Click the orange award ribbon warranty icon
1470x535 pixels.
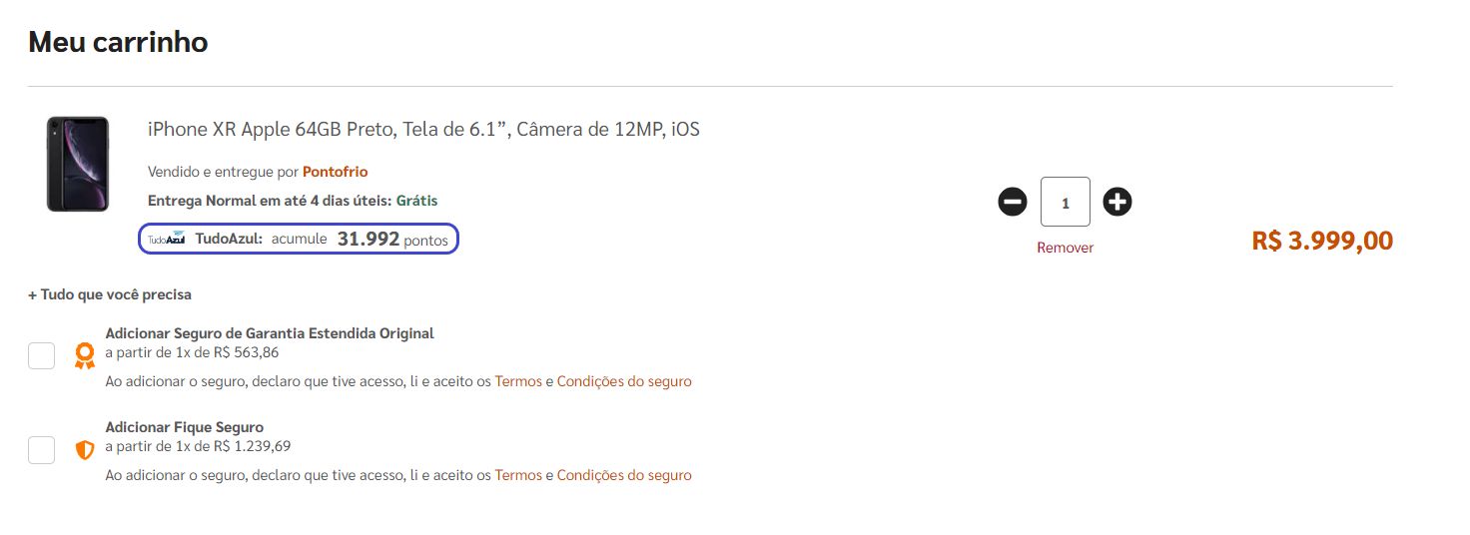85,356
